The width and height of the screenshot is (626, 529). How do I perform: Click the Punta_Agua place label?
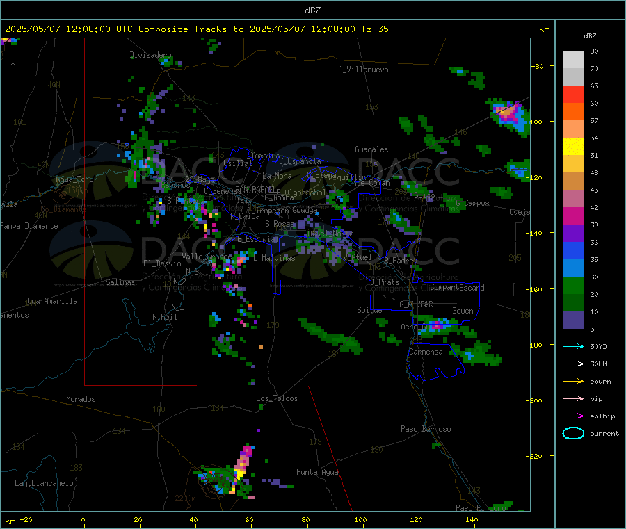point(317,472)
